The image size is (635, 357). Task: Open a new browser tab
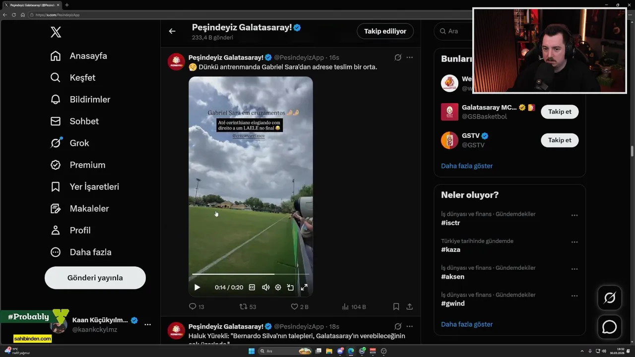pos(67,5)
